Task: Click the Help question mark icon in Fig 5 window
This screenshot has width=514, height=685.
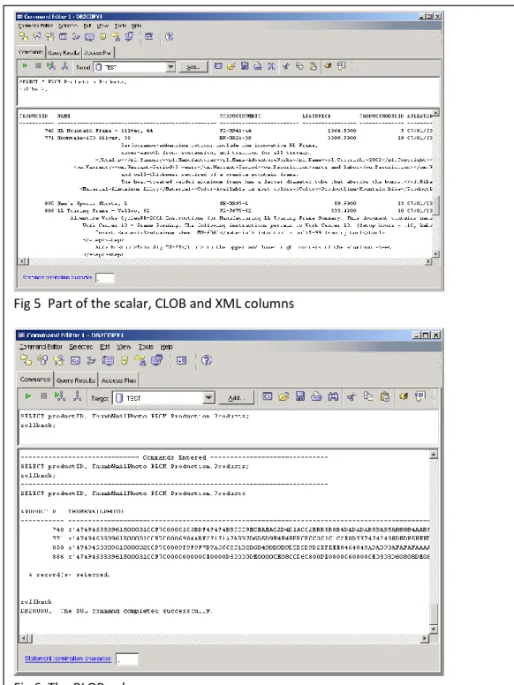Action: coord(170,37)
